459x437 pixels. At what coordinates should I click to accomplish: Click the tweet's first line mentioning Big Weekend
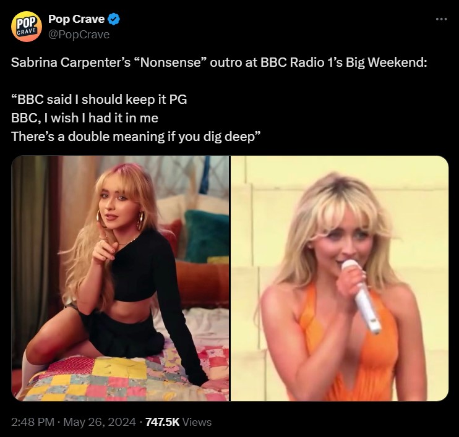219,62
